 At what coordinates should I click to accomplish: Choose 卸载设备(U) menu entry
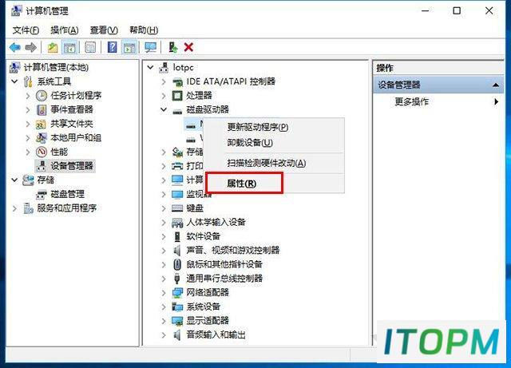(x=250, y=142)
